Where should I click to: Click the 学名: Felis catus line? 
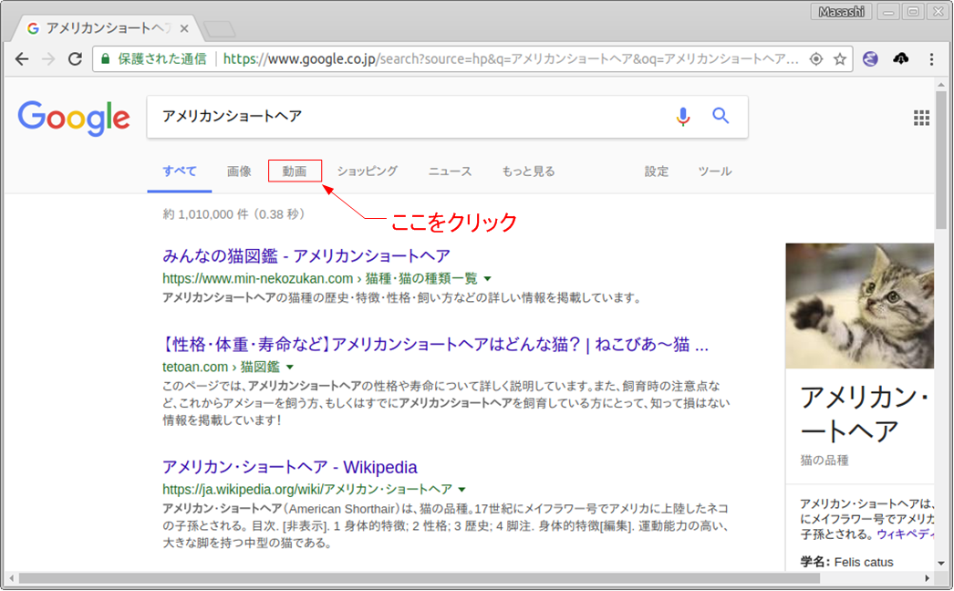[x=847, y=563]
